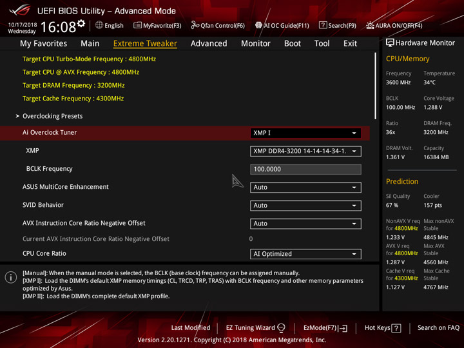Open the Exit tab

[x=350, y=44]
